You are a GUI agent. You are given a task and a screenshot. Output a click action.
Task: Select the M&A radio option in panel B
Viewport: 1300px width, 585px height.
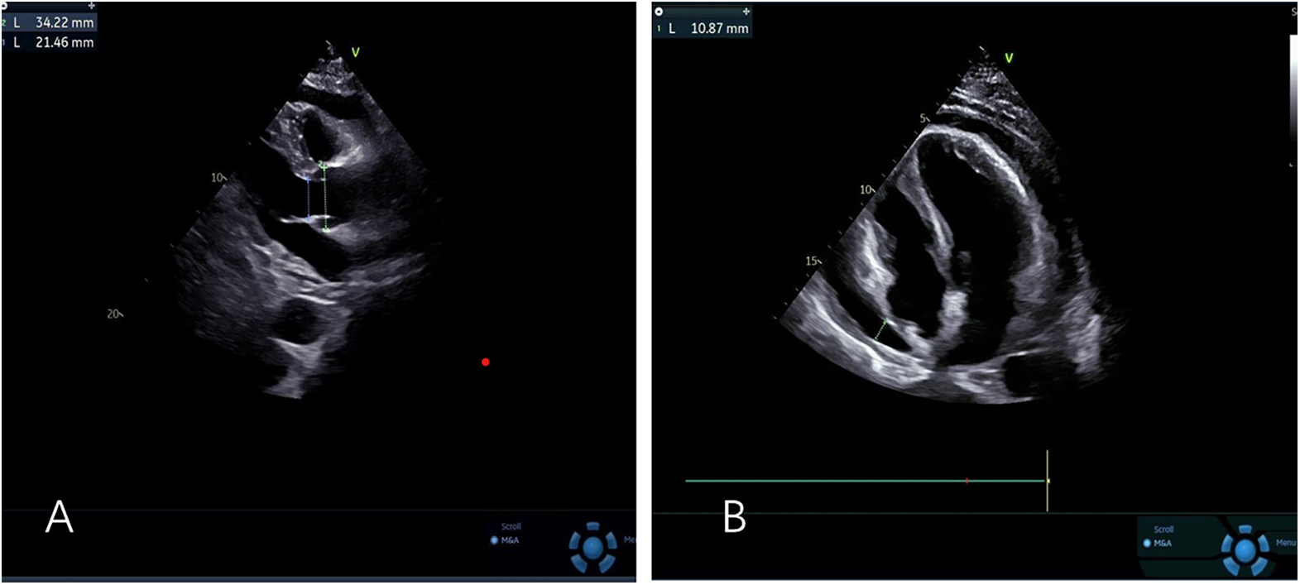pos(1147,544)
